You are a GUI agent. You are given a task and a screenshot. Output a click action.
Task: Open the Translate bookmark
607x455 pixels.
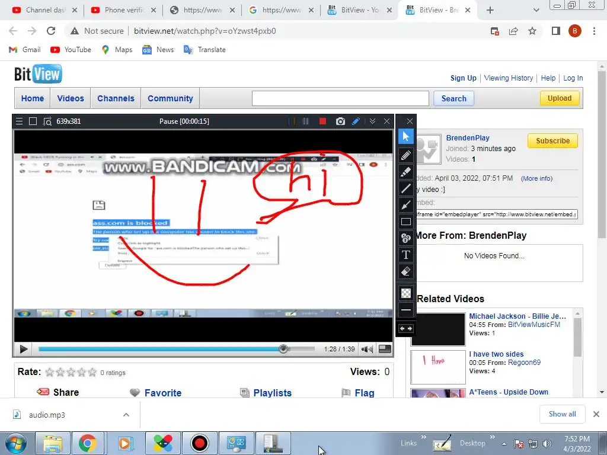click(205, 50)
